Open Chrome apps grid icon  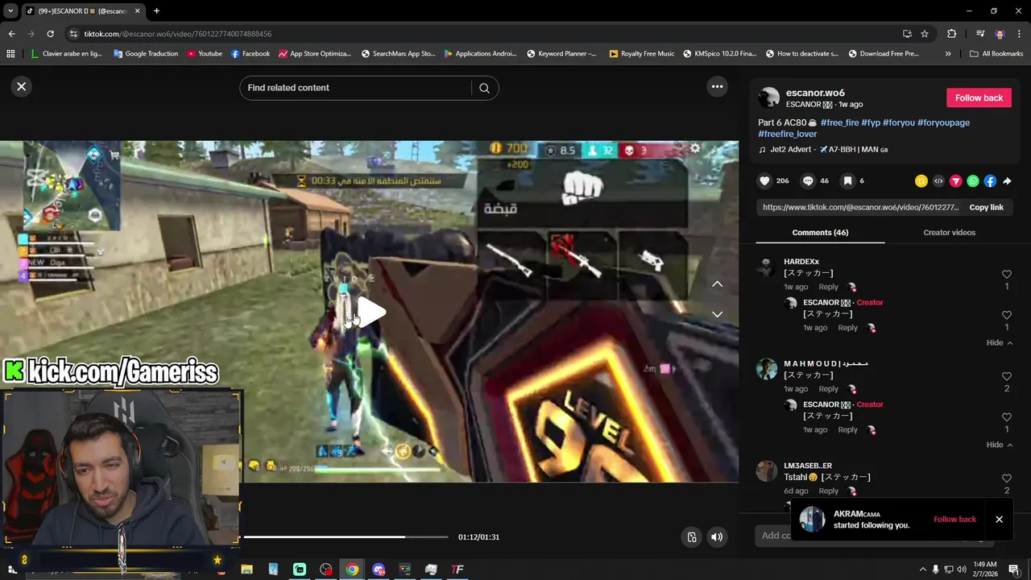click(10, 54)
